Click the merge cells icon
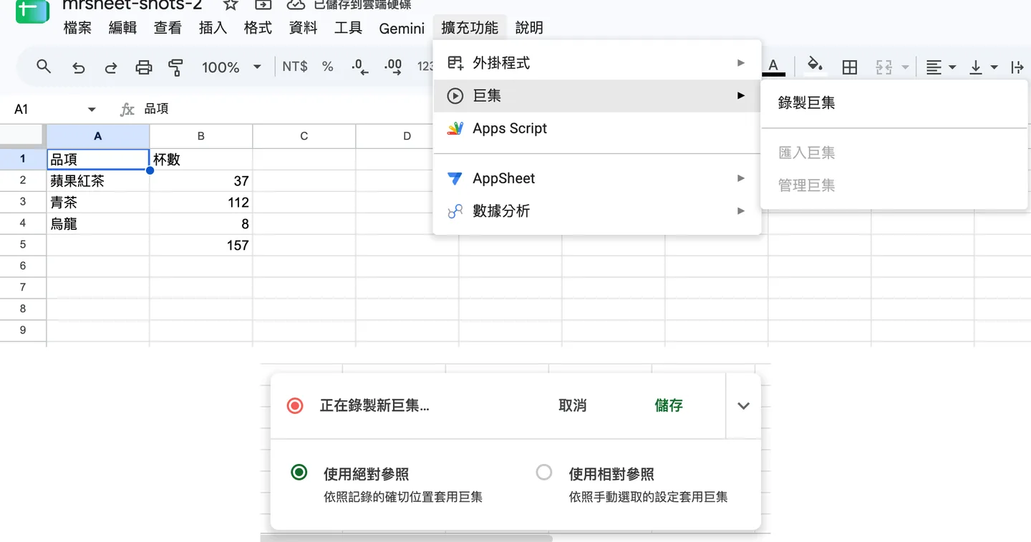Screen dimensions: 1031x542 point(884,67)
